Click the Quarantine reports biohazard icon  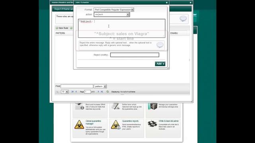pyautogui.click(x=116, y=125)
